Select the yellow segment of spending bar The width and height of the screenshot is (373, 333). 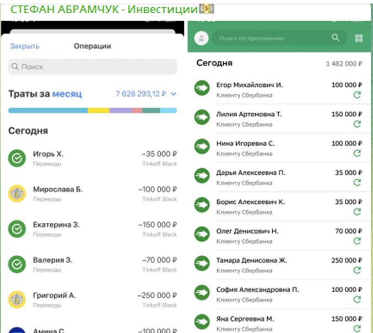99,110
